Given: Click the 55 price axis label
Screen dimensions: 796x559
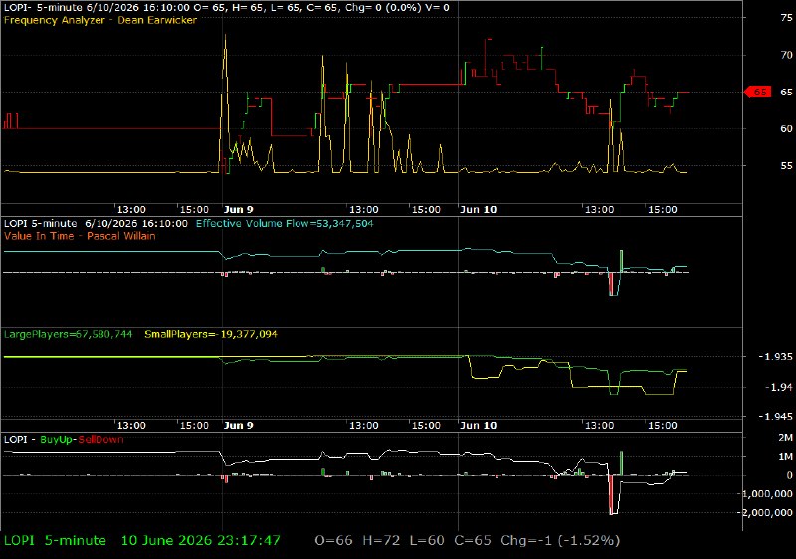Looking at the screenshot, I should coord(786,166).
